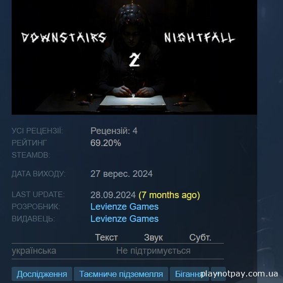
Task: Click the Звук column header
Action: [x=154, y=238]
